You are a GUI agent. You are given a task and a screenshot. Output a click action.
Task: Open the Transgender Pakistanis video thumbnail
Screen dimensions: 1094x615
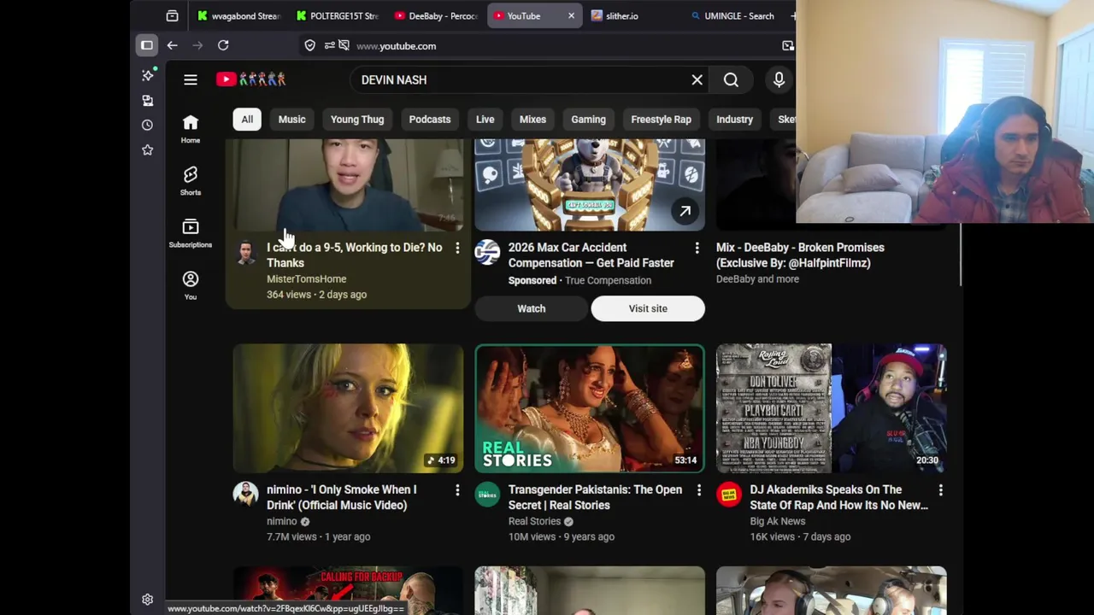(x=590, y=408)
